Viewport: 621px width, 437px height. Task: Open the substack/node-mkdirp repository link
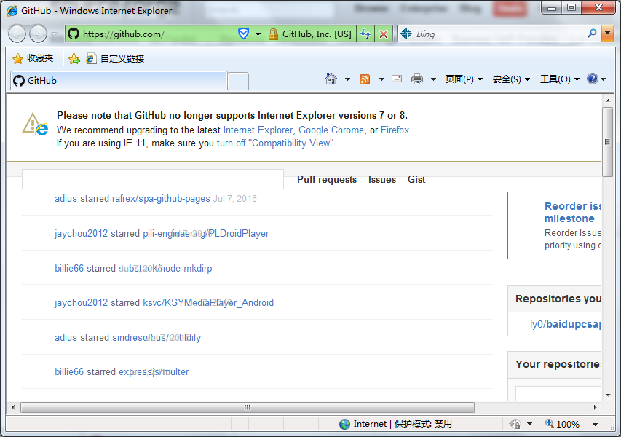(x=165, y=268)
